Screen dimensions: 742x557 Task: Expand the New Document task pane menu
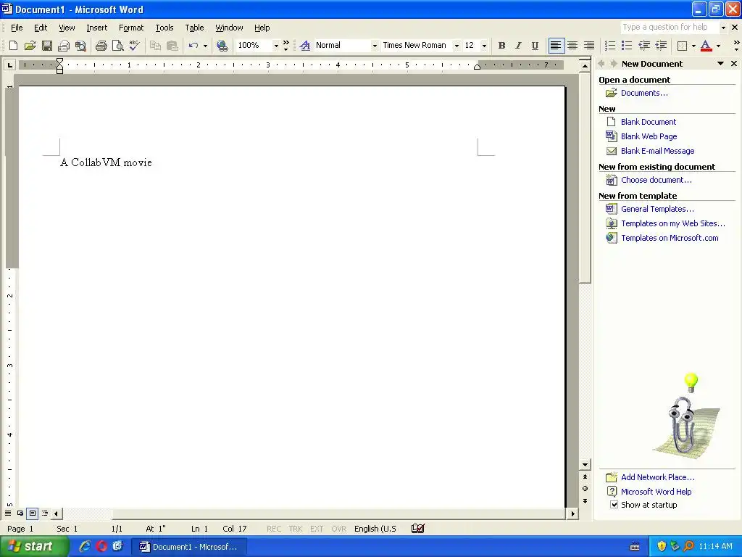click(x=720, y=64)
